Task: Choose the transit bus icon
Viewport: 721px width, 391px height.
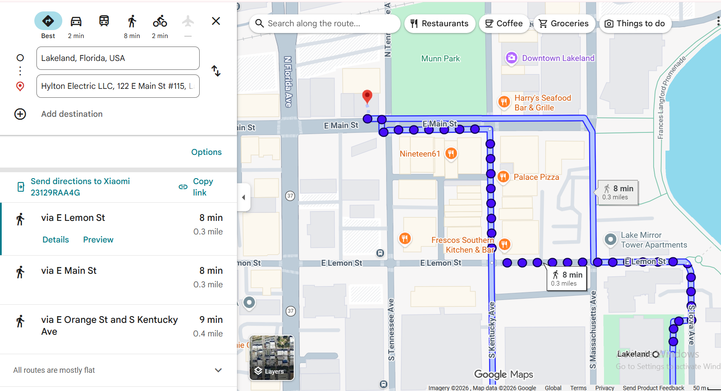Action: [x=104, y=21]
